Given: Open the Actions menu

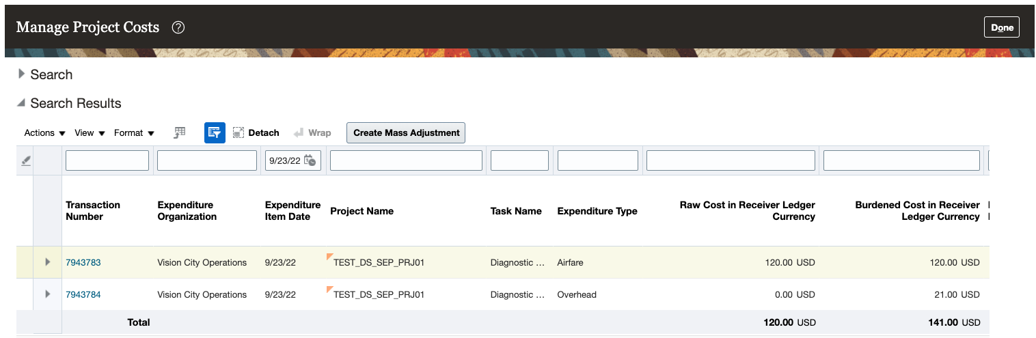Looking at the screenshot, I should [x=44, y=132].
